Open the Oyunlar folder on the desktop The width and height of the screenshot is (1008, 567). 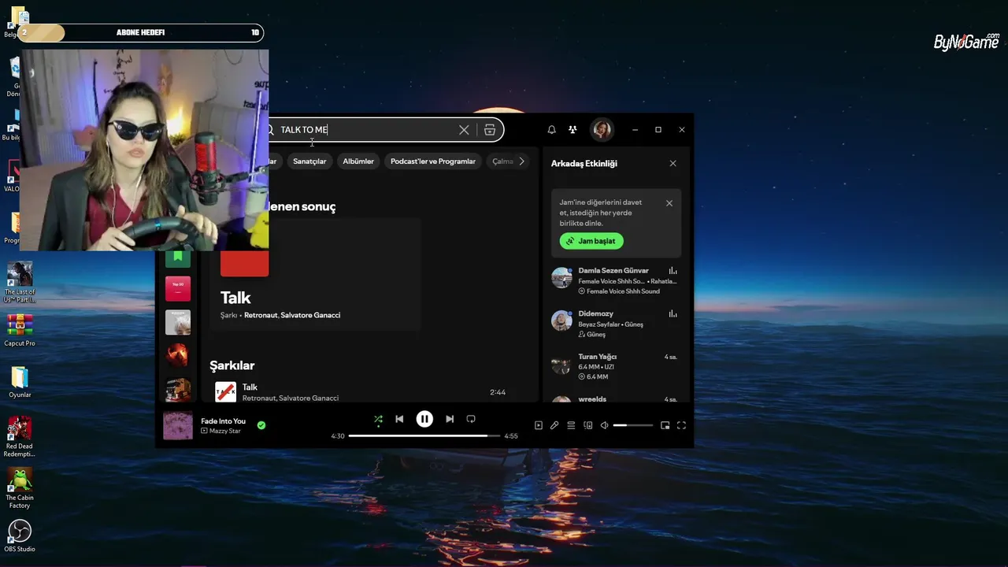[20, 382]
